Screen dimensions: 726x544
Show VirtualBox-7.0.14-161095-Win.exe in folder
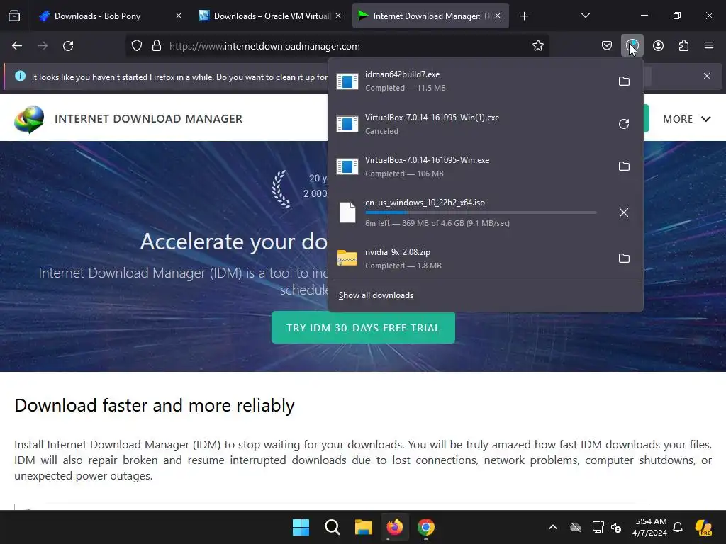pos(624,166)
